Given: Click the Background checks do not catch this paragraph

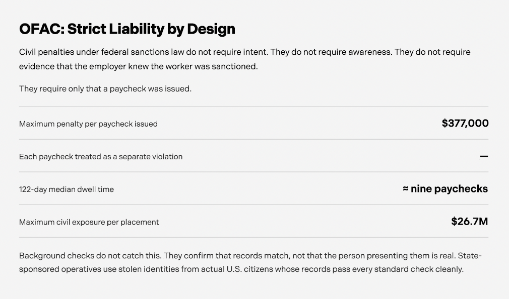Looking at the screenshot, I should (250, 262).
